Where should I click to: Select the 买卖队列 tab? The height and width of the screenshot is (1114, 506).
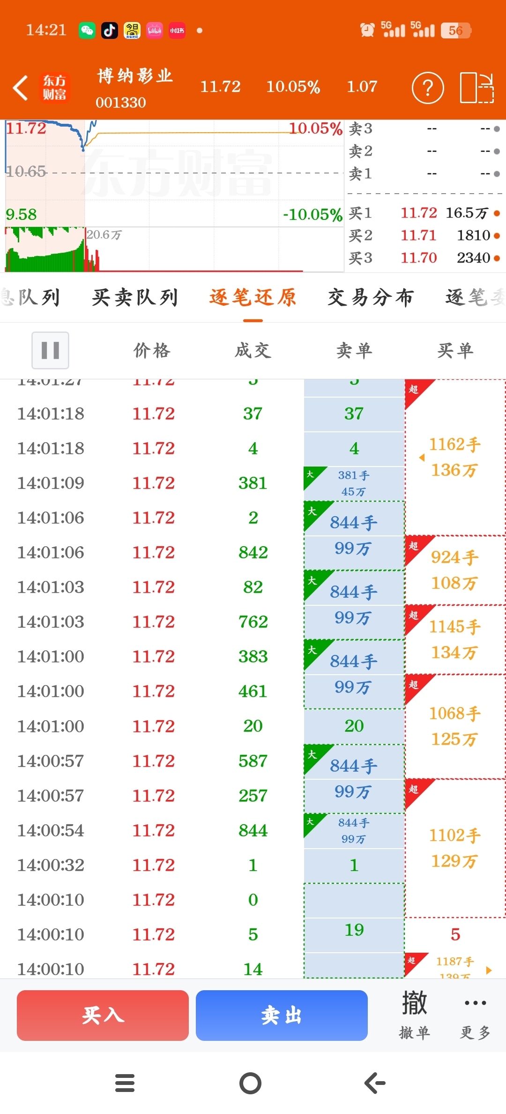tap(135, 297)
